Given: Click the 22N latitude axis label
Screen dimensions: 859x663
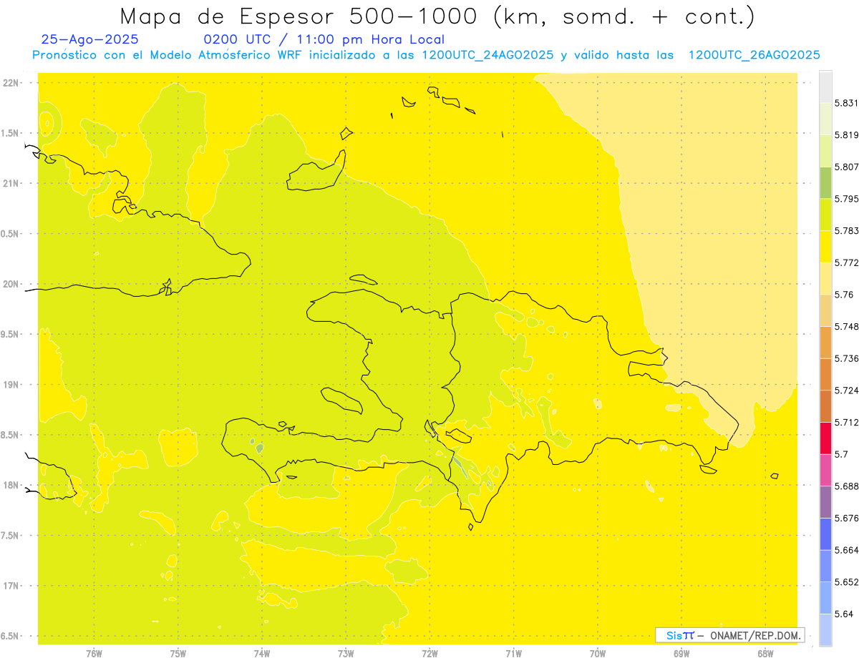Looking at the screenshot, I should [11, 83].
